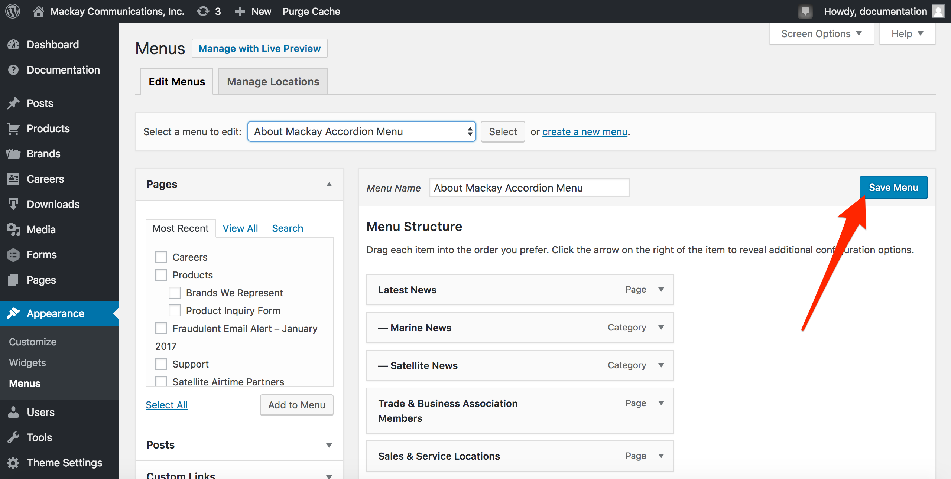The height and width of the screenshot is (479, 951).
Task: Click the Tools wrench icon
Action: tap(13, 437)
